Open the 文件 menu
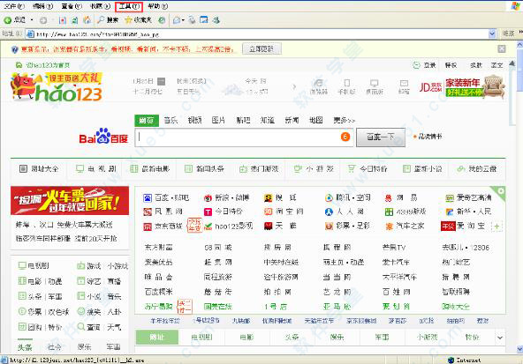Viewport: 523px width, 364px height. pyautogui.click(x=14, y=6)
